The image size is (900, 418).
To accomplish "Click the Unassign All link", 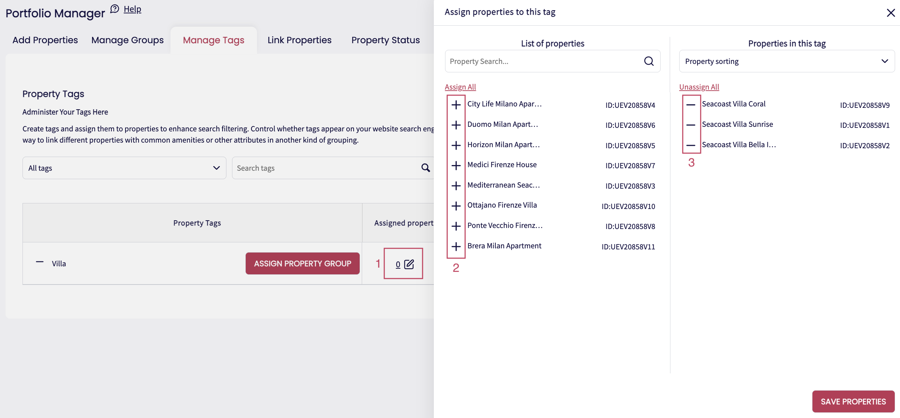I will click(x=699, y=87).
